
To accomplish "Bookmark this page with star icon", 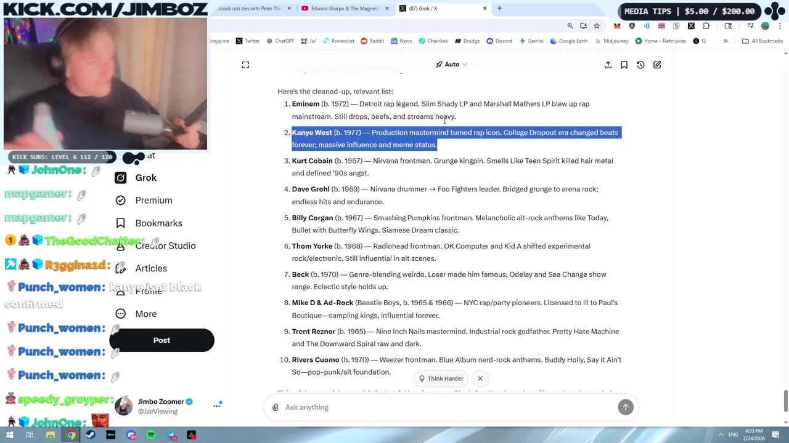I will pos(597,26).
